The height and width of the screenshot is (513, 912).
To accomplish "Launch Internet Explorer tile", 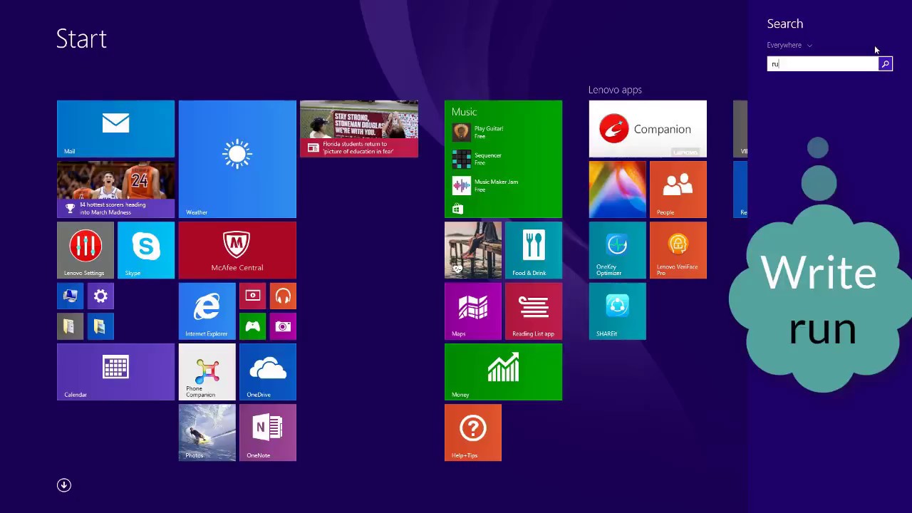I will pyautogui.click(x=207, y=311).
